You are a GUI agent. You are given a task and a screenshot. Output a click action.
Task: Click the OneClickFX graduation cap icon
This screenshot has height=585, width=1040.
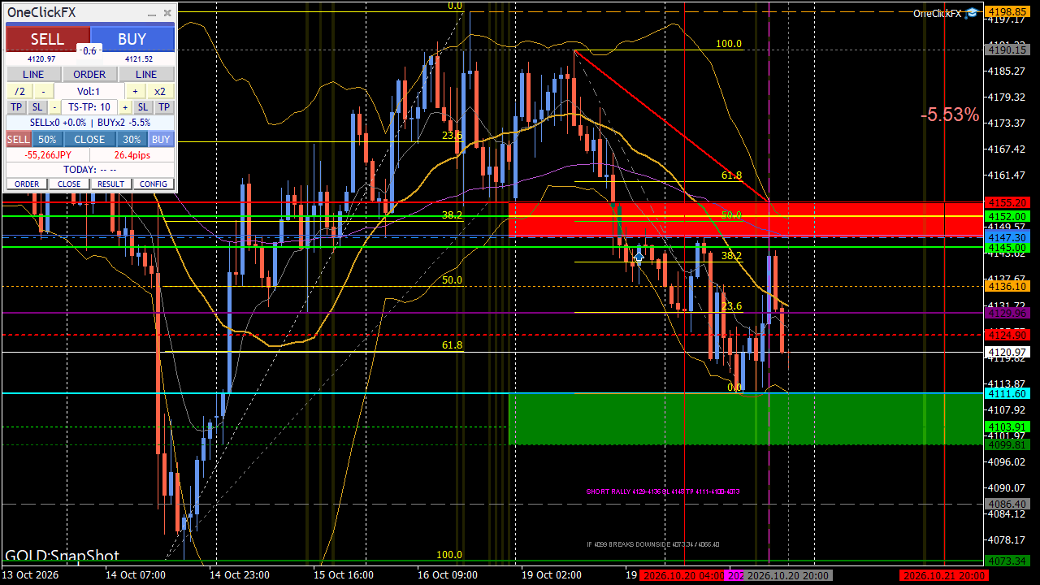pyautogui.click(x=972, y=13)
